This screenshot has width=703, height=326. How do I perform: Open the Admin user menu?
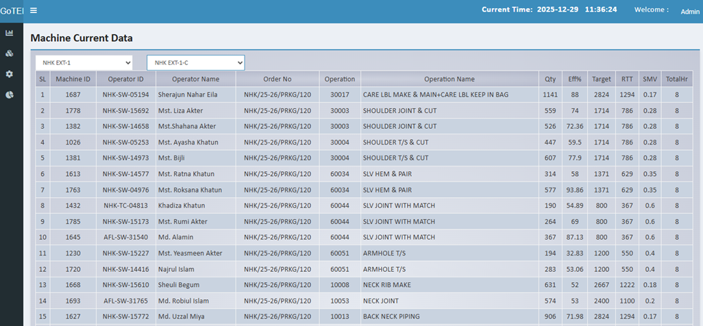click(x=689, y=11)
